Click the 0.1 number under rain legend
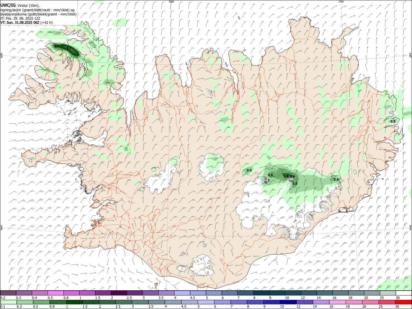This screenshot has height=309, width=412. click(x=3, y=307)
